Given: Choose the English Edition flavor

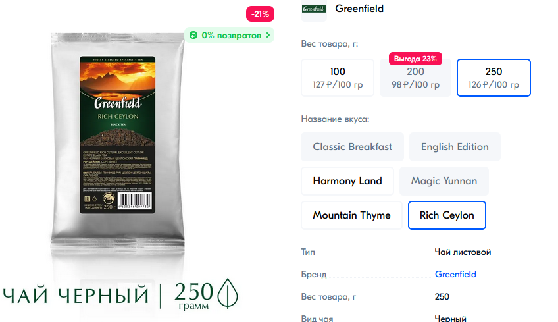Looking at the screenshot, I should tap(455, 147).
